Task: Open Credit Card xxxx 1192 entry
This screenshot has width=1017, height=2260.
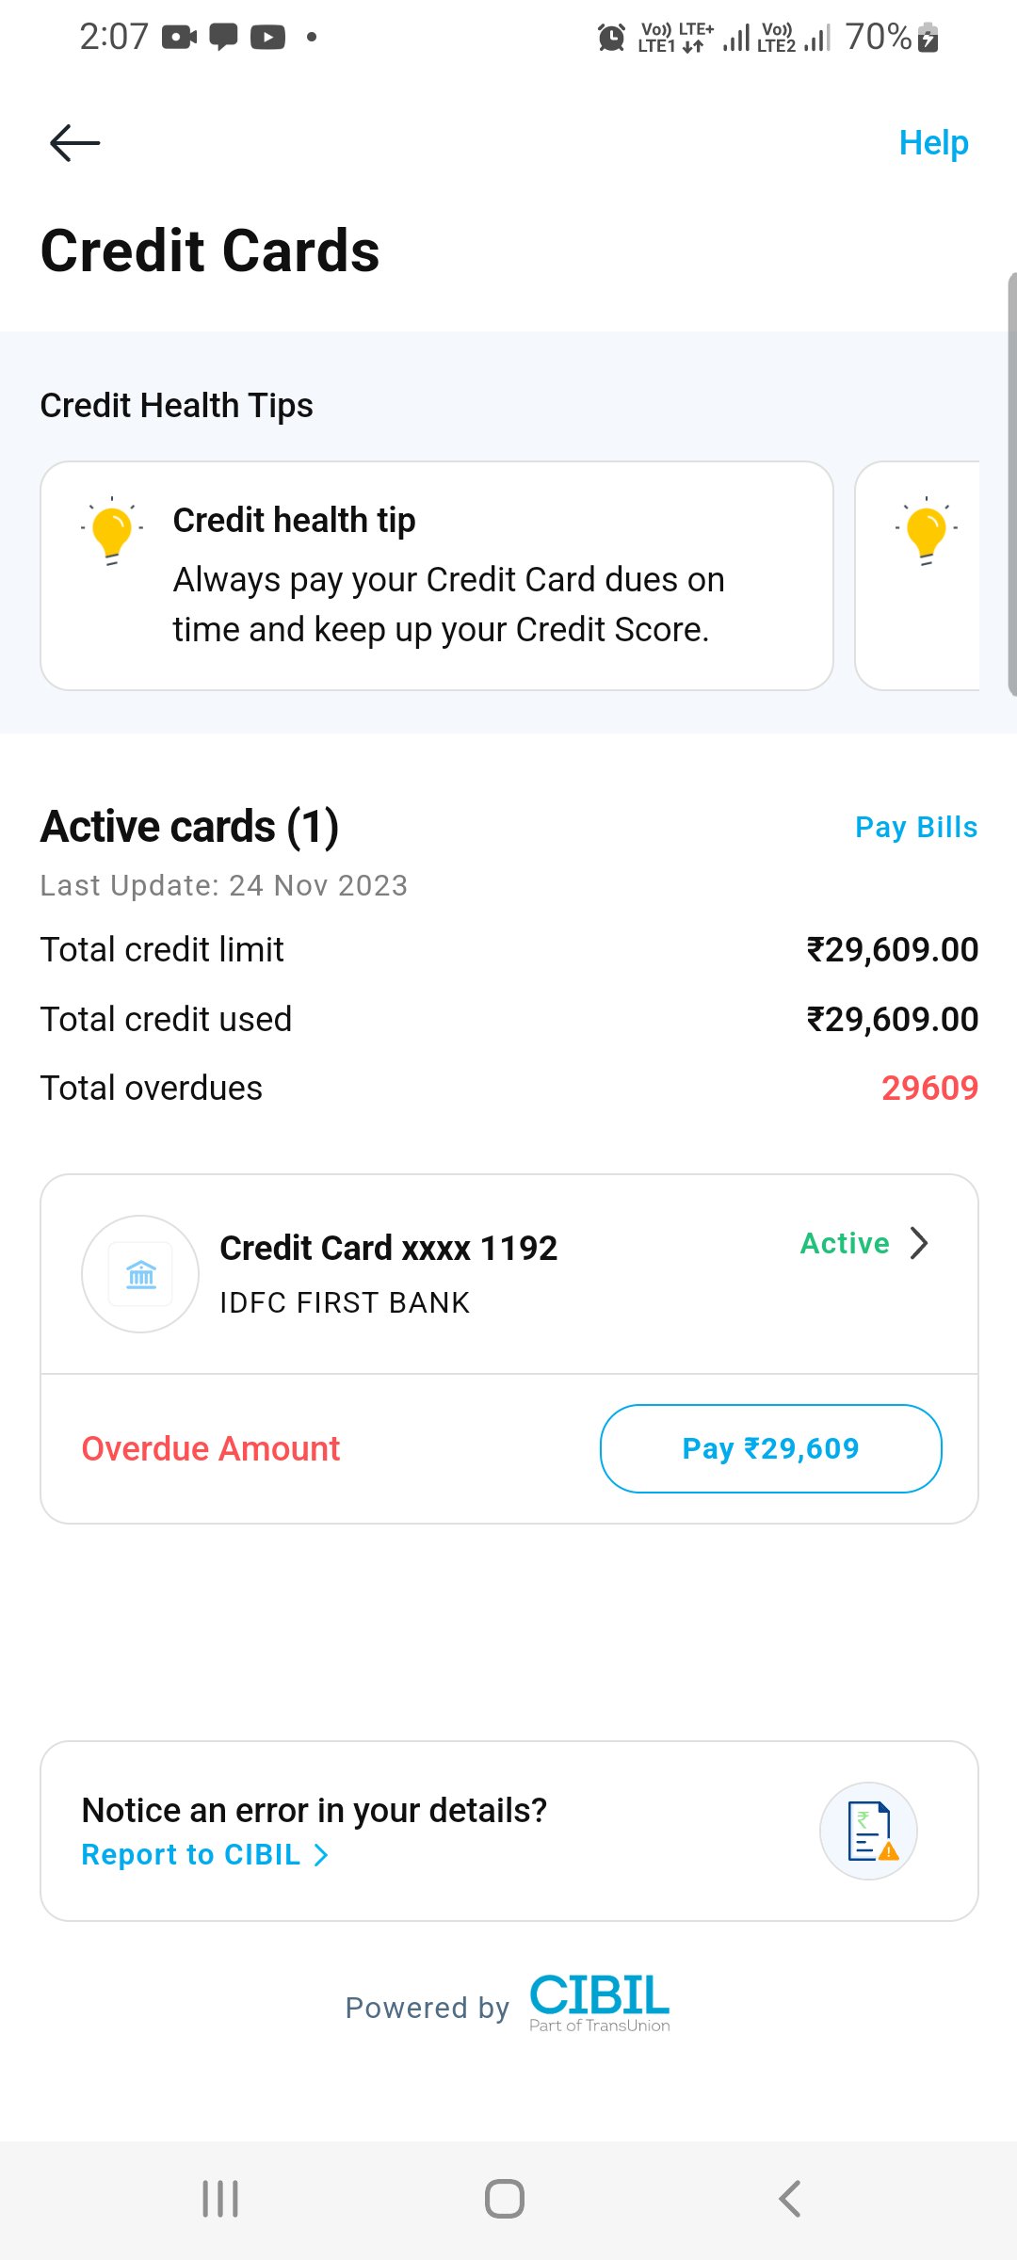Action: [x=388, y=1249]
